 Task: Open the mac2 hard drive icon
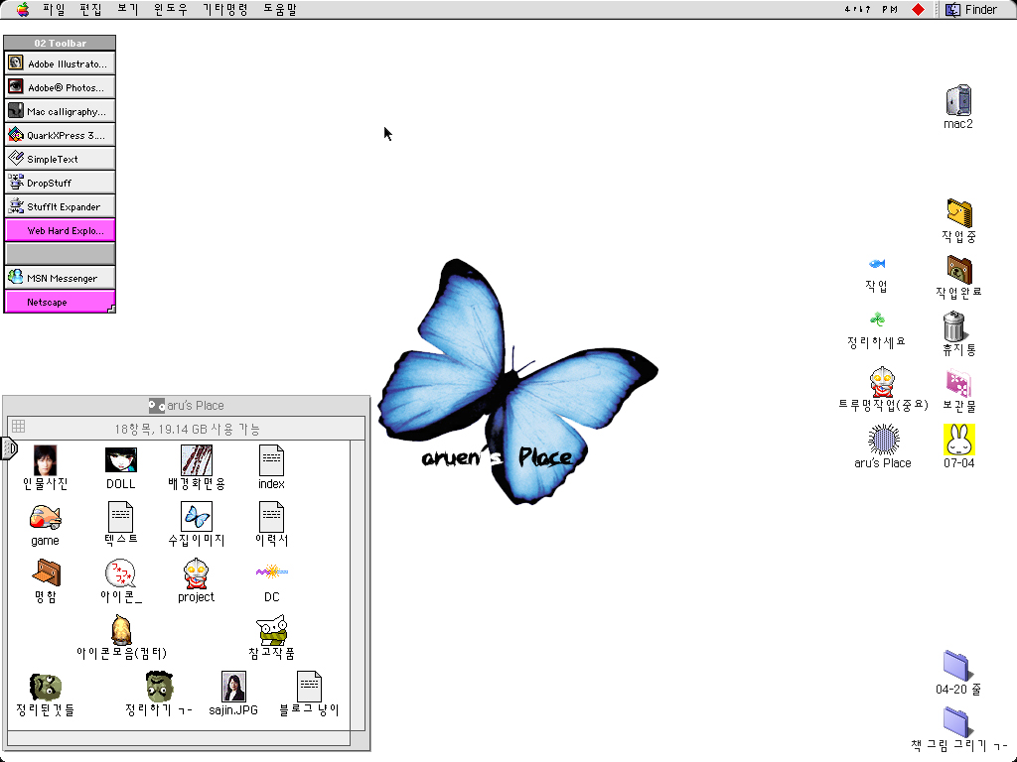pyautogui.click(x=957, y=101)
